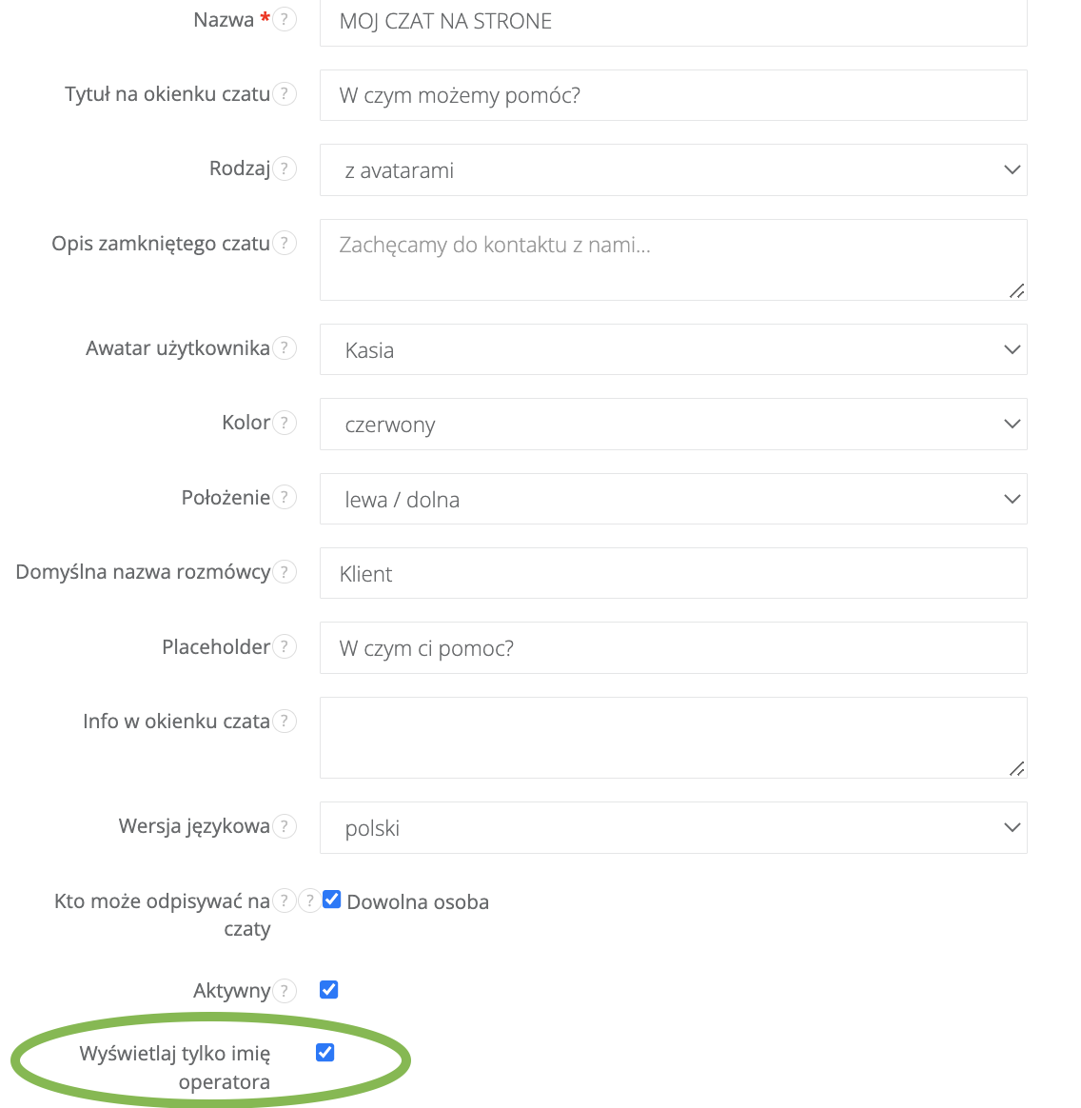
Task: Focus the Placeholder text input field
Action: [673, 648]
